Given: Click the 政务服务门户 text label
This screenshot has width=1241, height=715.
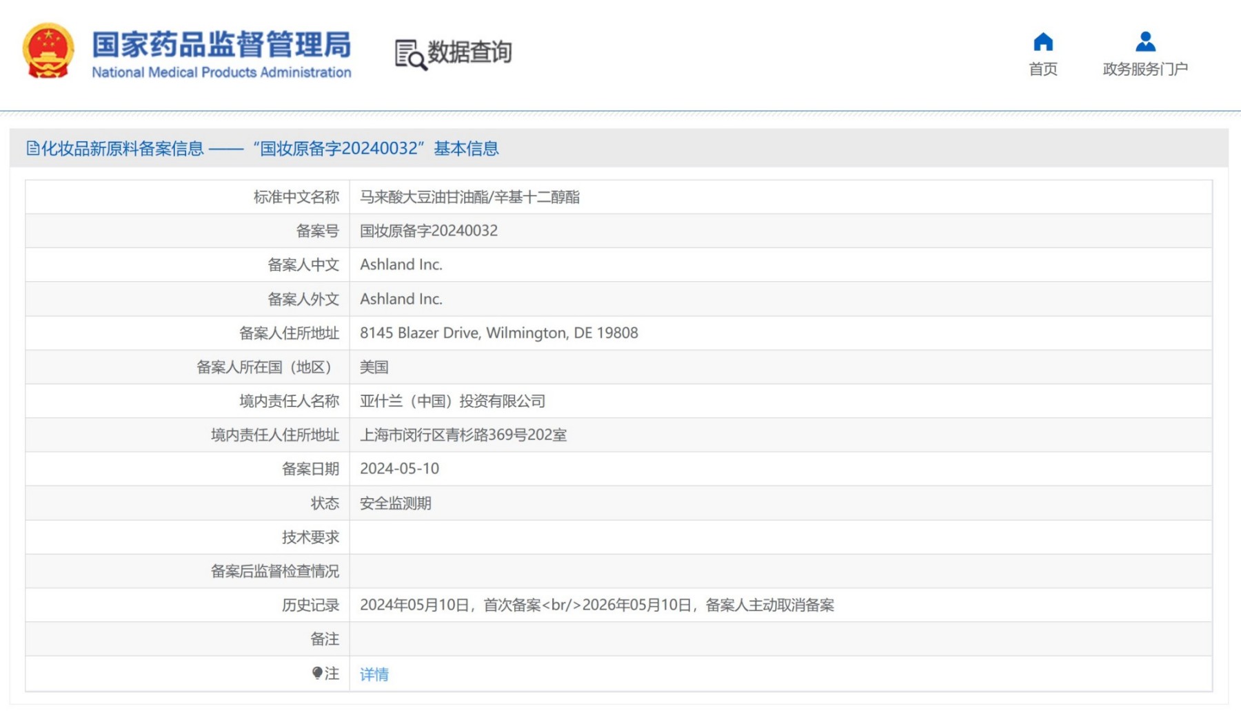Looking at the screenshot, I should [x=1145, y=69].
